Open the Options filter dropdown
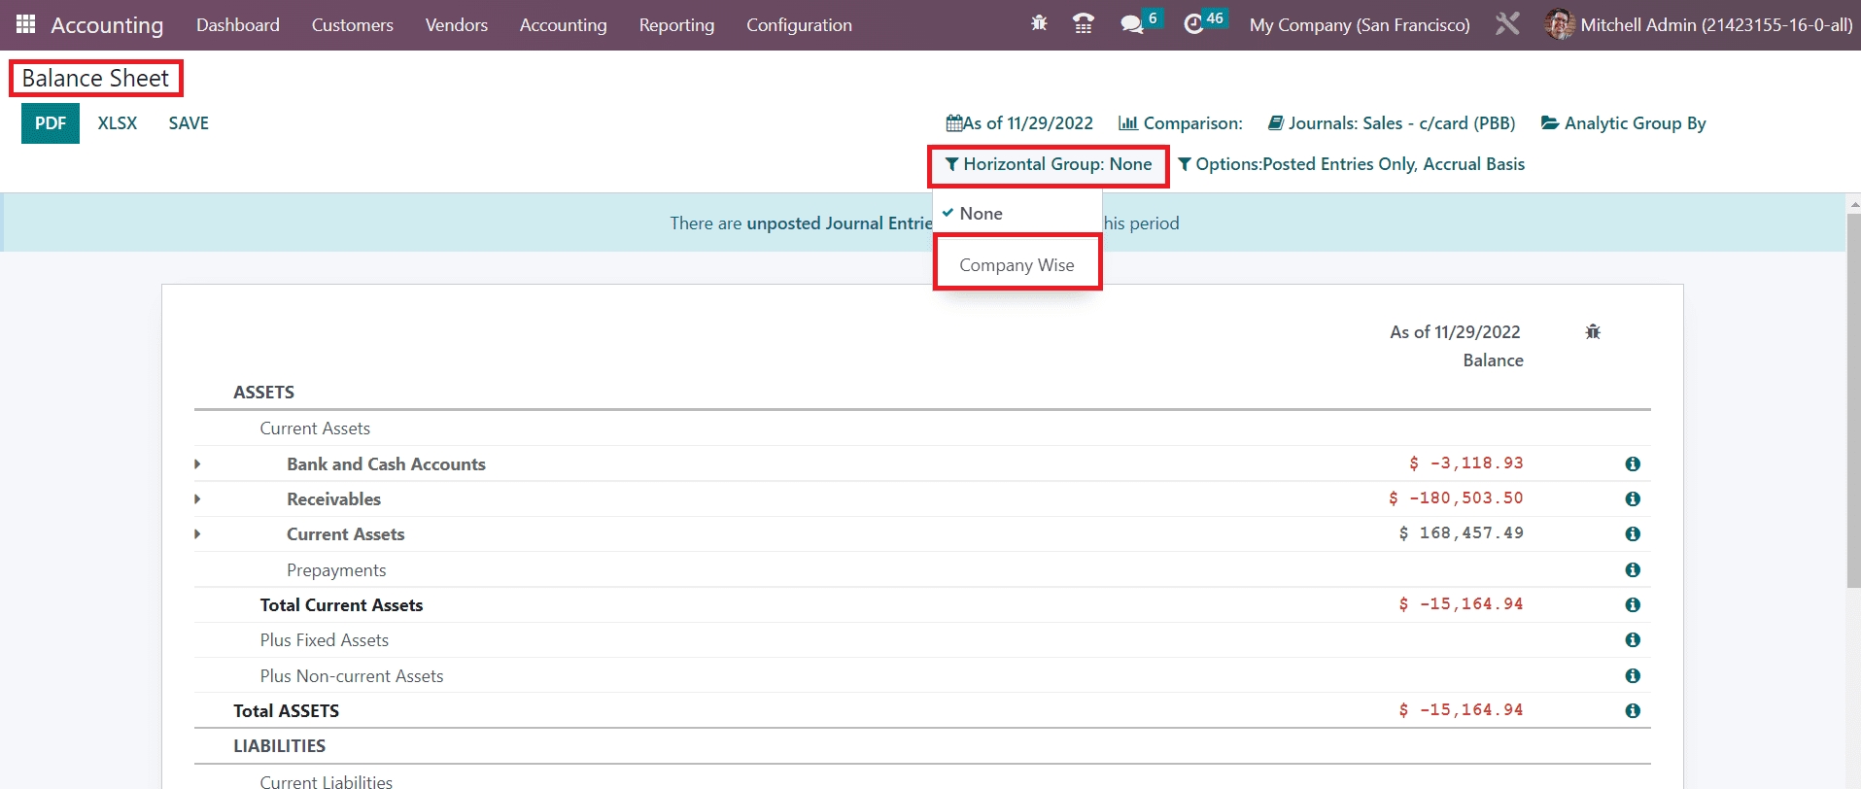1861x789 pixels. (1351, 164)
